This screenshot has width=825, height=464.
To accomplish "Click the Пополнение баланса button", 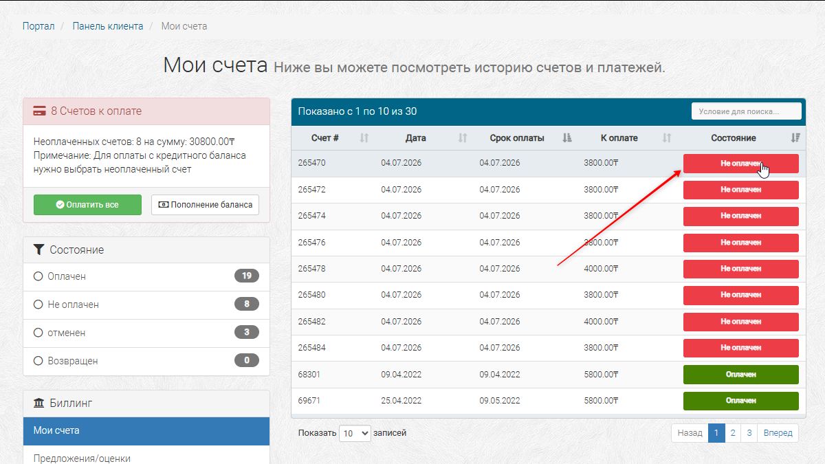I will click(x=205, y=205).
